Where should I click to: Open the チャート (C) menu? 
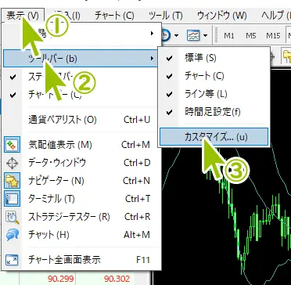114,16
